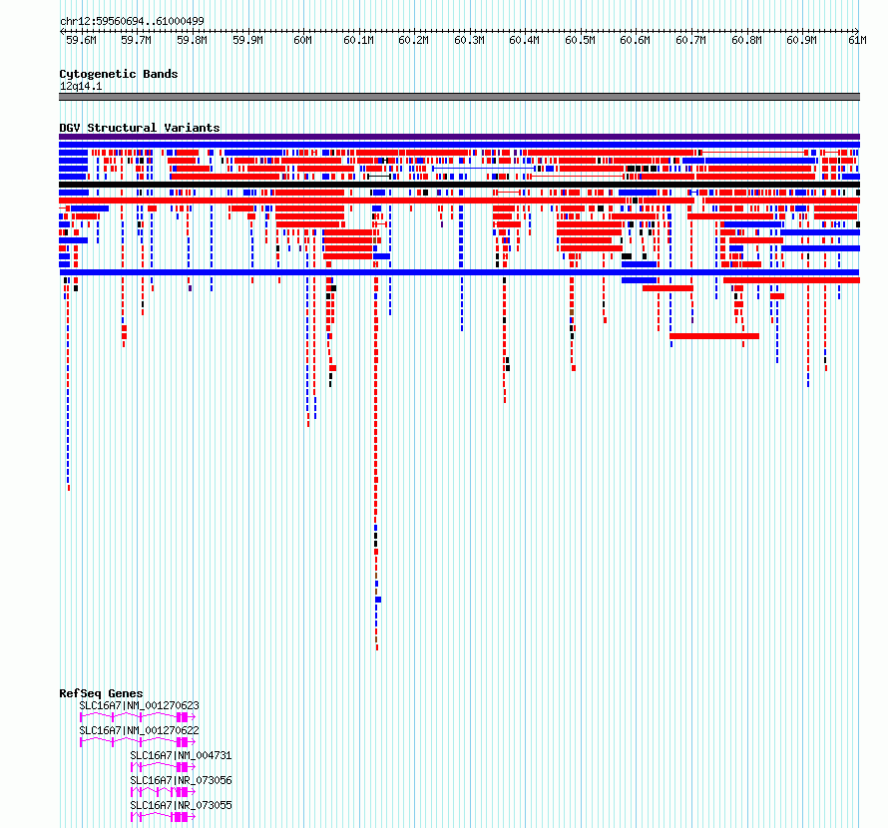
Task: Open the SLC16A7|NM_004731 gene label
Action: coord(182,755)
